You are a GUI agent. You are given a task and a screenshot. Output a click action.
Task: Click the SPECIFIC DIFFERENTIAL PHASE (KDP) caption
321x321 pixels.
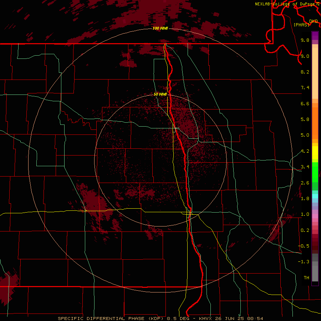coord(111,319)
